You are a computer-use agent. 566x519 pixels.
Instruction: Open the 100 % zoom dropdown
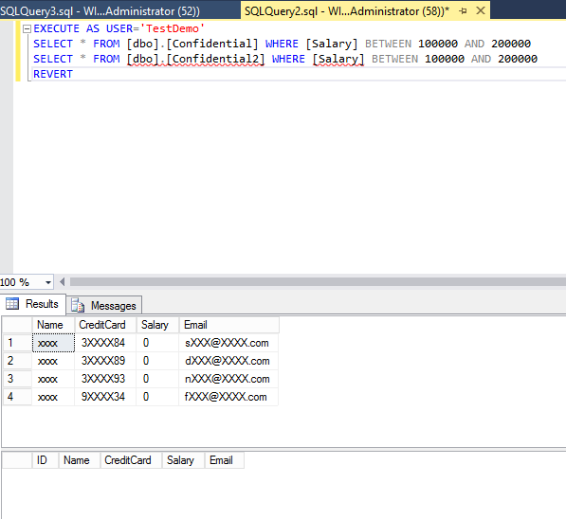[x=48, y=282]
